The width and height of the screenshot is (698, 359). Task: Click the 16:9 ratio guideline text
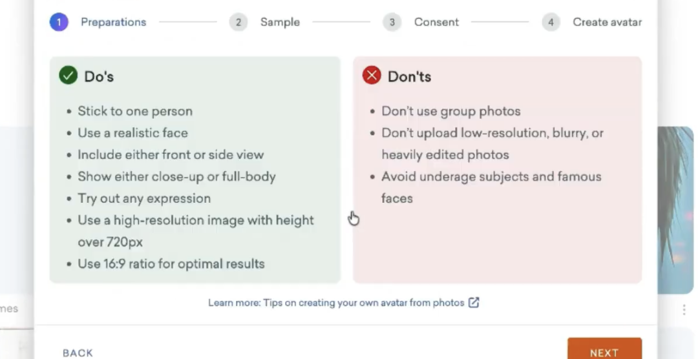[171, 263]
